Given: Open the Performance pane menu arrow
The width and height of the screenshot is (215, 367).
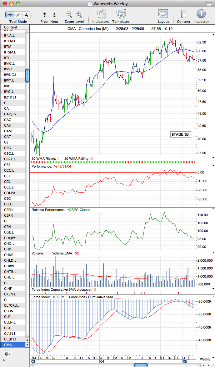Looking at the screenshot, I should pos(213,166).
